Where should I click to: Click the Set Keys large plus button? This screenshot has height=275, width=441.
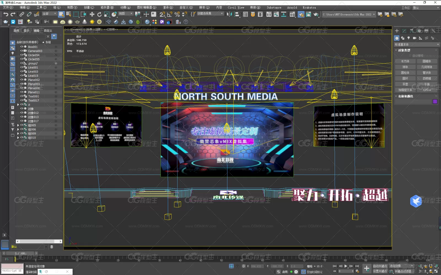click(x=367, y=268)
